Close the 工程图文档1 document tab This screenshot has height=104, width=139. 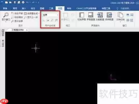27,30
